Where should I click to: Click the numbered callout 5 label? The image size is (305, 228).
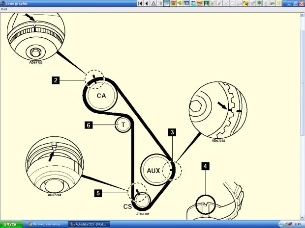pyautogui.click(x=98, y=193)
